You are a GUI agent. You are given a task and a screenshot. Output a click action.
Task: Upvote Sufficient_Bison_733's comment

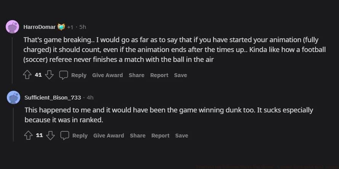coord(28,136)
